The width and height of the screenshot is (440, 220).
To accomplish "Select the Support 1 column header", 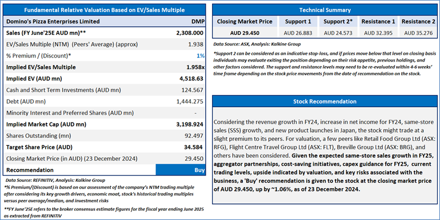I will 298,22.
